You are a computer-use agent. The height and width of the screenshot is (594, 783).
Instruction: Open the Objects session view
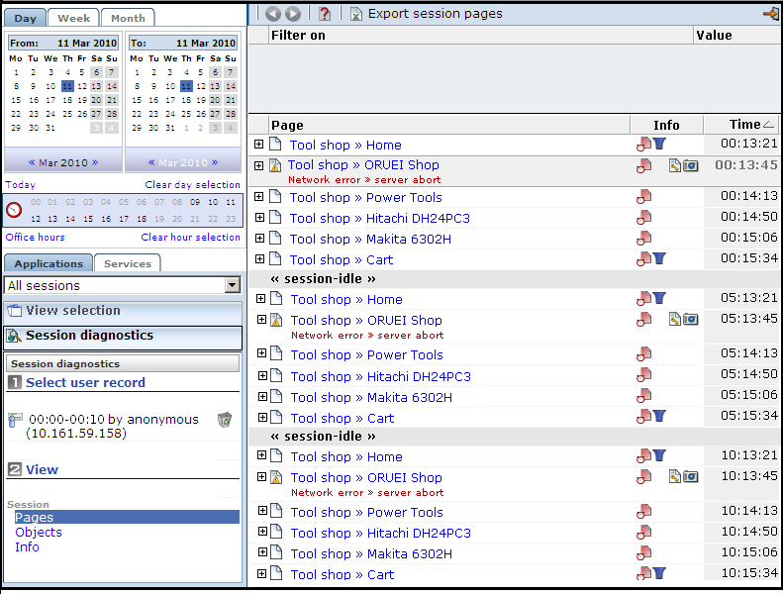pos(39,532)
